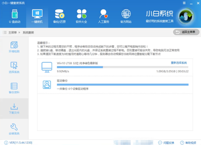The image size is (201, 145).
Task: Click the list icon beside 主菜单
Action: click(x=5, y=32)
